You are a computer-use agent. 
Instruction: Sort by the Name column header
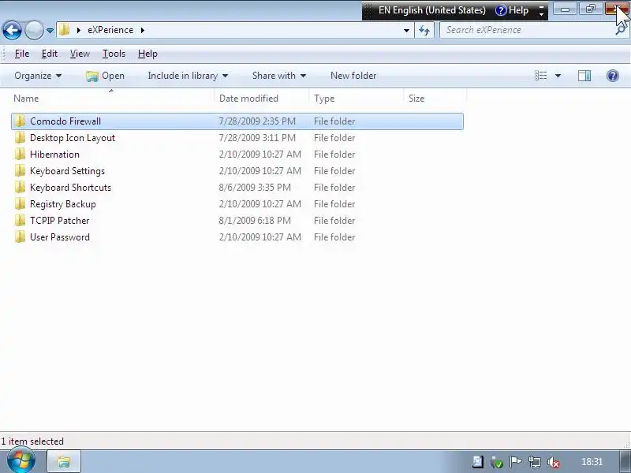[x=113, y=98]
